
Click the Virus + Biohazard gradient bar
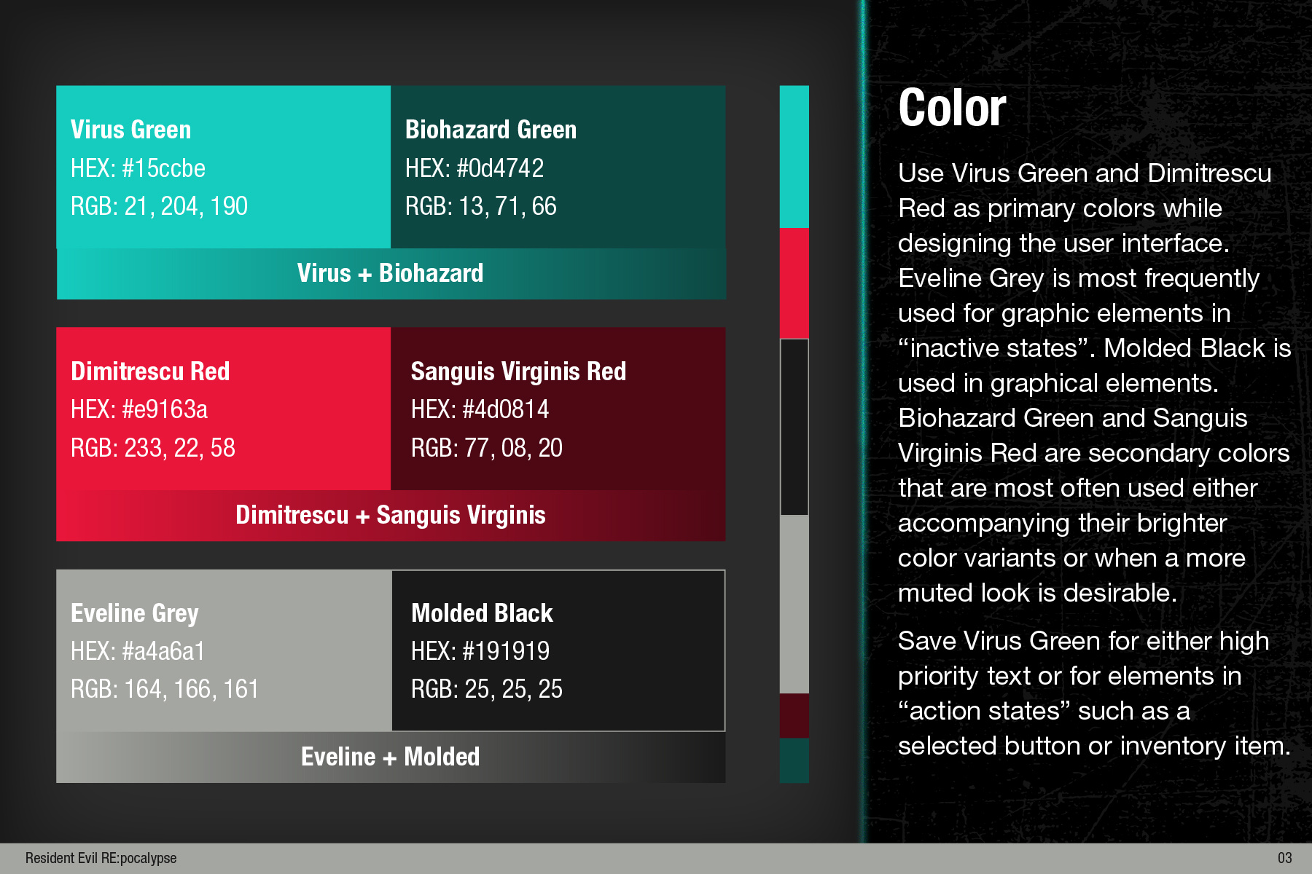pyautogui.click(x=391, y=273)
